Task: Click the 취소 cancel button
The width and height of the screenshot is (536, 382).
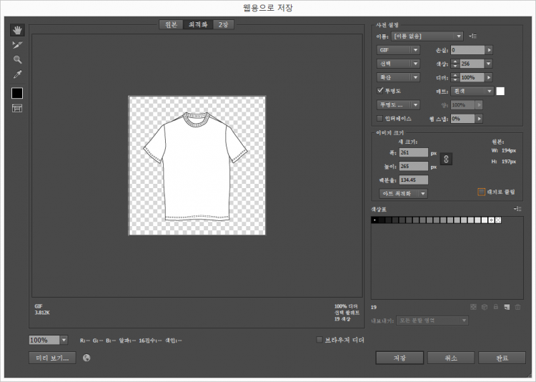Action: [x=451, y=358]
